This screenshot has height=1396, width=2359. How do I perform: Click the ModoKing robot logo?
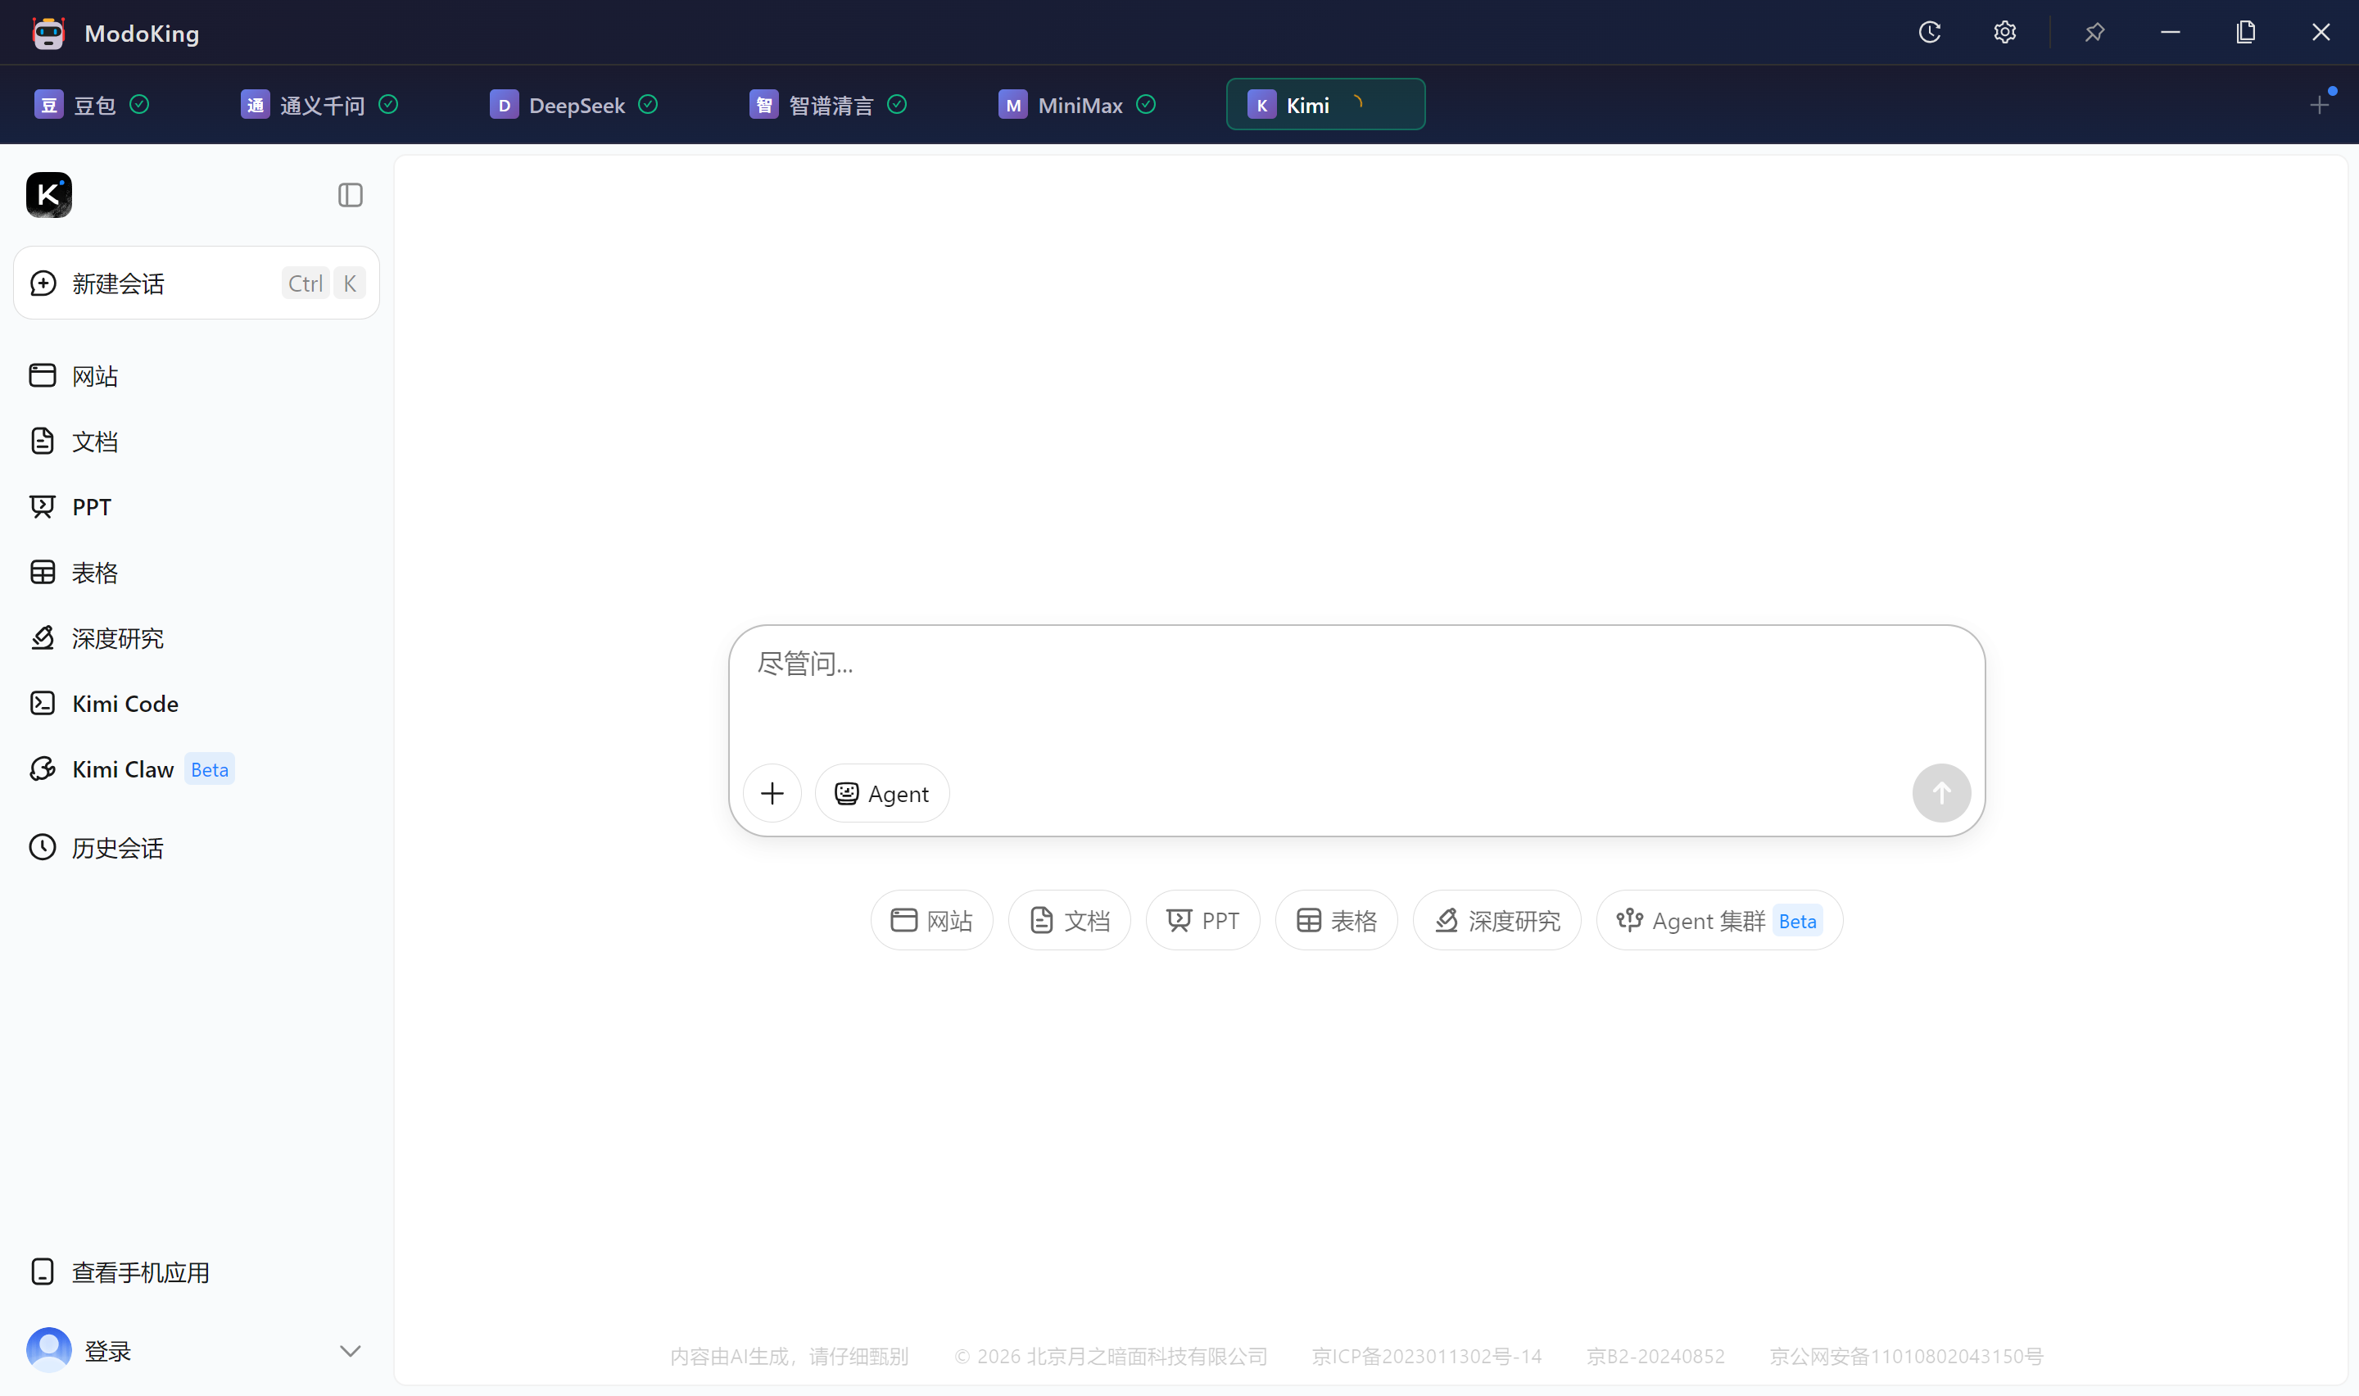pyautogui.click(x=48, y=33)
